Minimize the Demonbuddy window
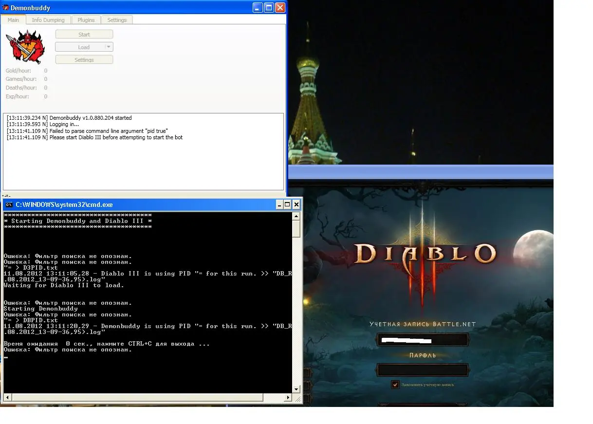 point(258,8)
